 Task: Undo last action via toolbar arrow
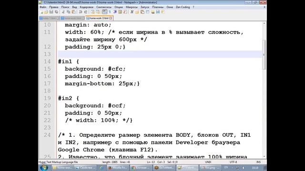81,12
